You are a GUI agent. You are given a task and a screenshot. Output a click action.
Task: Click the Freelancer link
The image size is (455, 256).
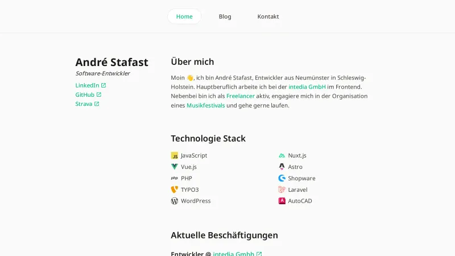tap(241, 96)
